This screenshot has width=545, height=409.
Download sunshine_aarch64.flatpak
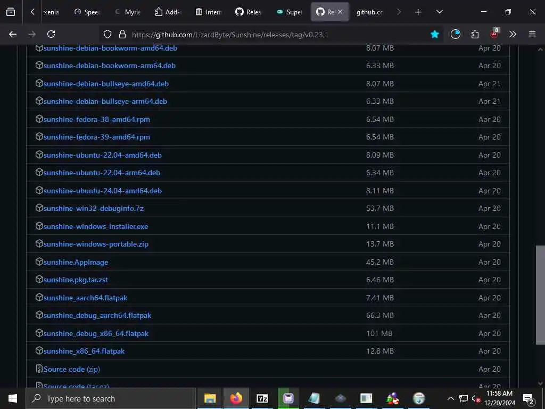point(85,298)
